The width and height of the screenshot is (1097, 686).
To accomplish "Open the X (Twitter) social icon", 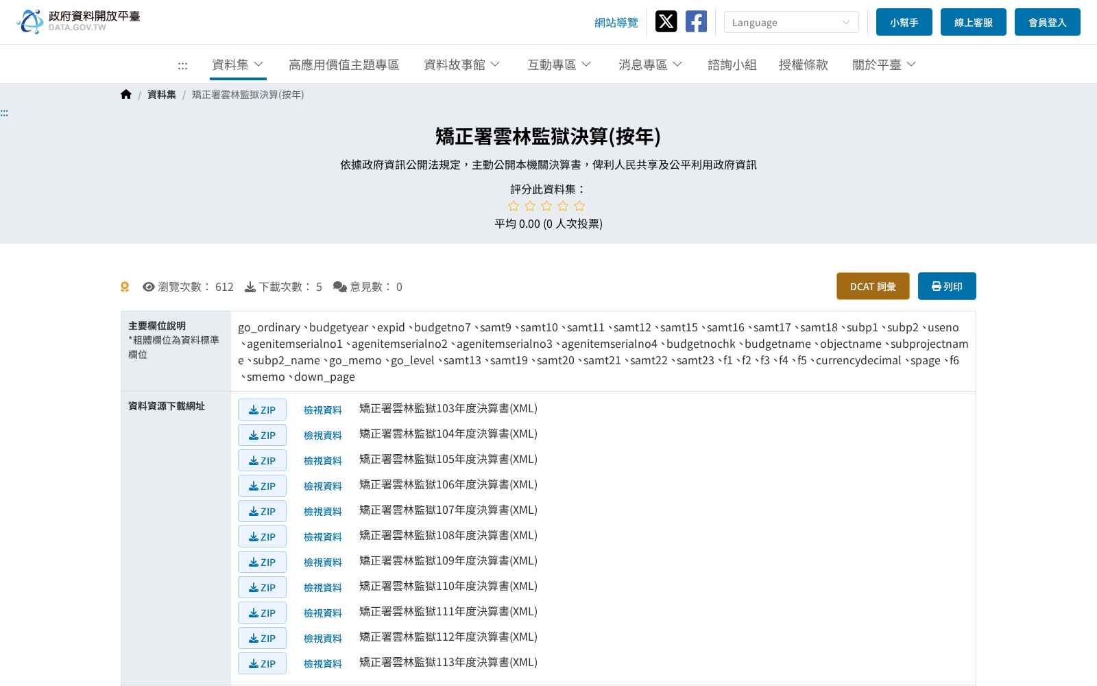I will 666,21.
